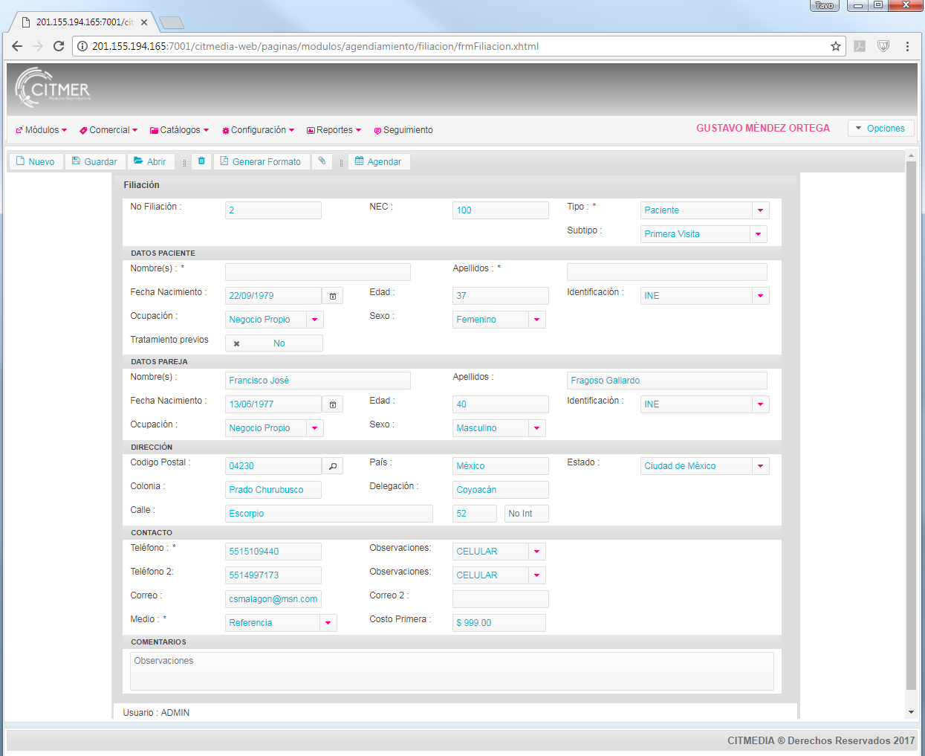Expand the Medio dropdown showing Referencia
925x756 pixels.
(328, 623)
